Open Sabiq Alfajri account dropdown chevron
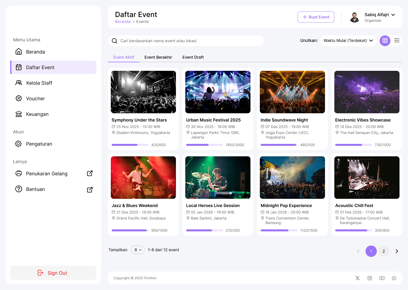 click(393, 15)
